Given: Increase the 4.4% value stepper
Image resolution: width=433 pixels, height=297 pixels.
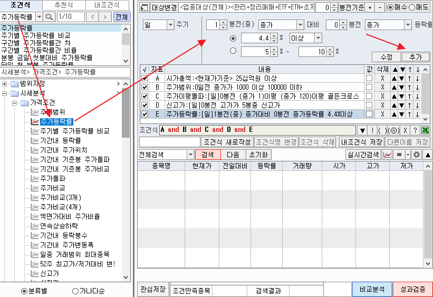Looking at the screenshot, I should point(274,36).
